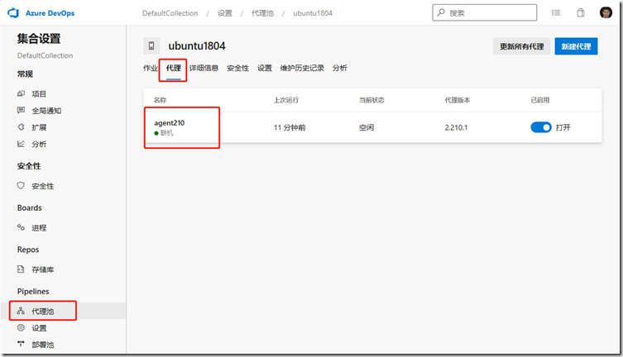Click the ubuntu1804 pool title
623x357 pixels.
point(197,46)
